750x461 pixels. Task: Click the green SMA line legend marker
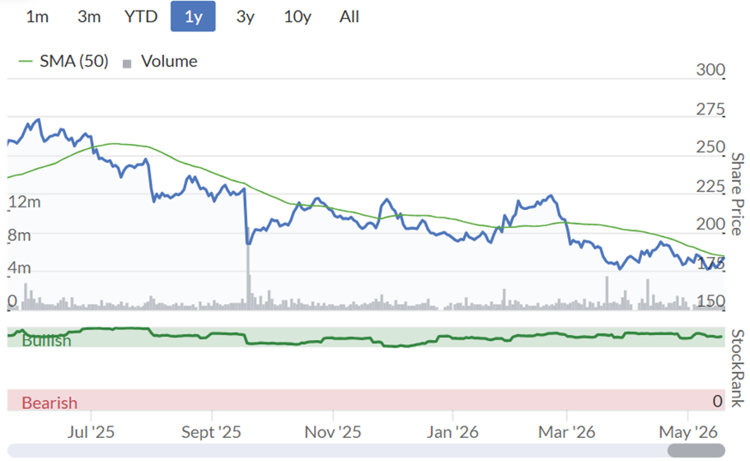point(26,61)
